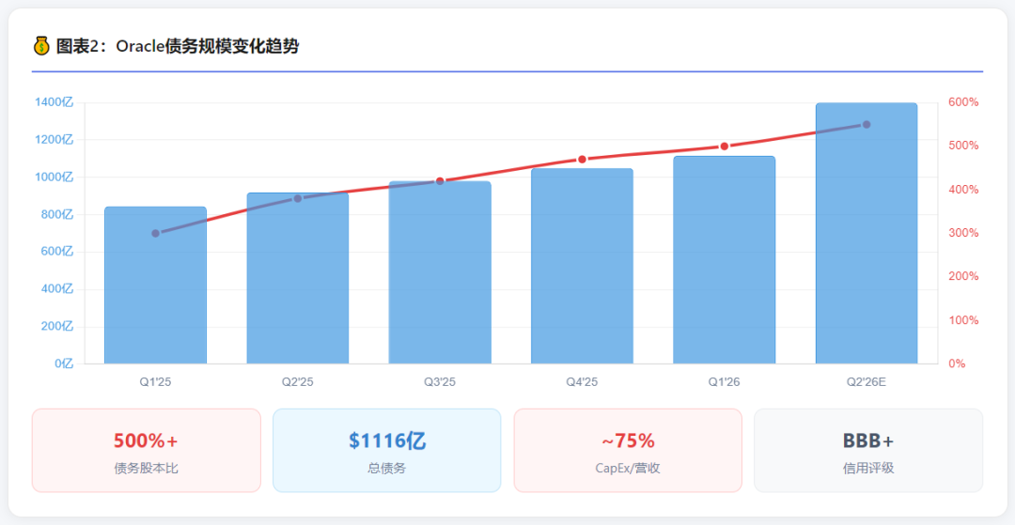Click the Q1'25 blue debt bar
Image resolution: width=1015 pixels, height=525 pixels.
(x=155, y=286)
